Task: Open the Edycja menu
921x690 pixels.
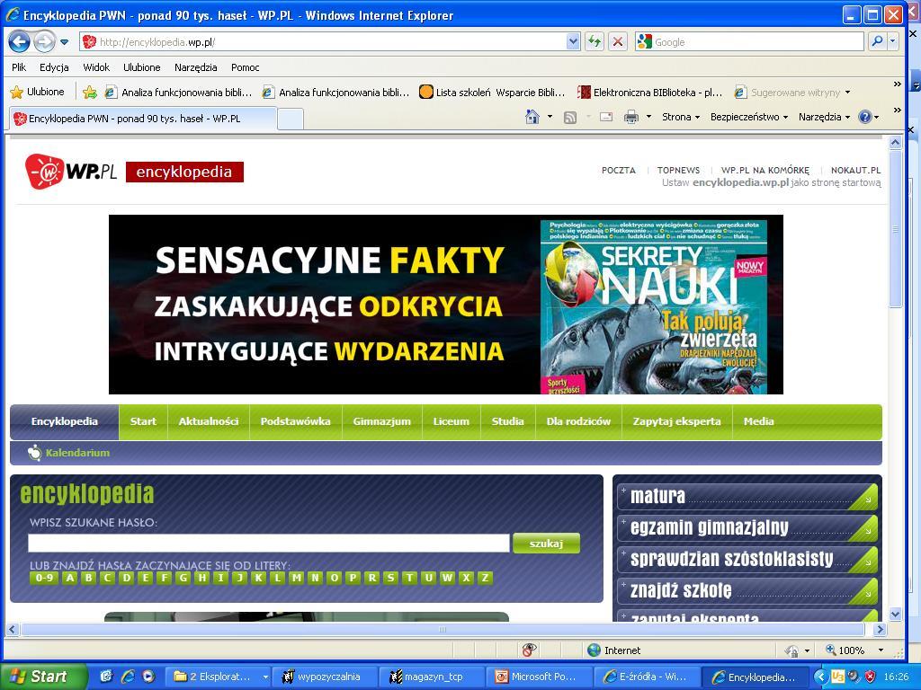Action: tap(54, 67)
